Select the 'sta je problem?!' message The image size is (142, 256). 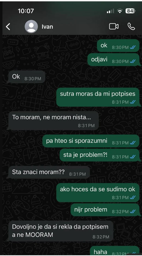coord(99,155)
